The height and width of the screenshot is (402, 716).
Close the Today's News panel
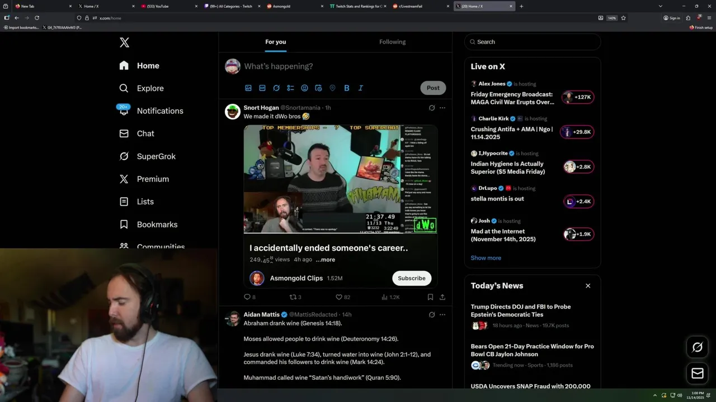coord(588,286)
